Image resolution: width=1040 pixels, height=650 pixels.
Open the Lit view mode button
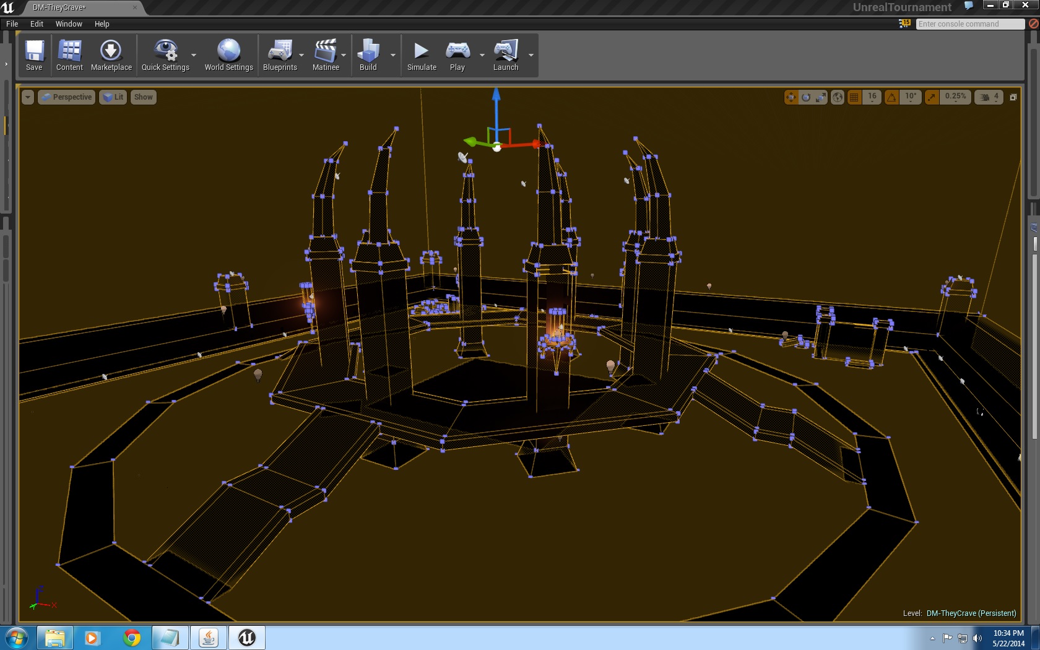(113, 97)
